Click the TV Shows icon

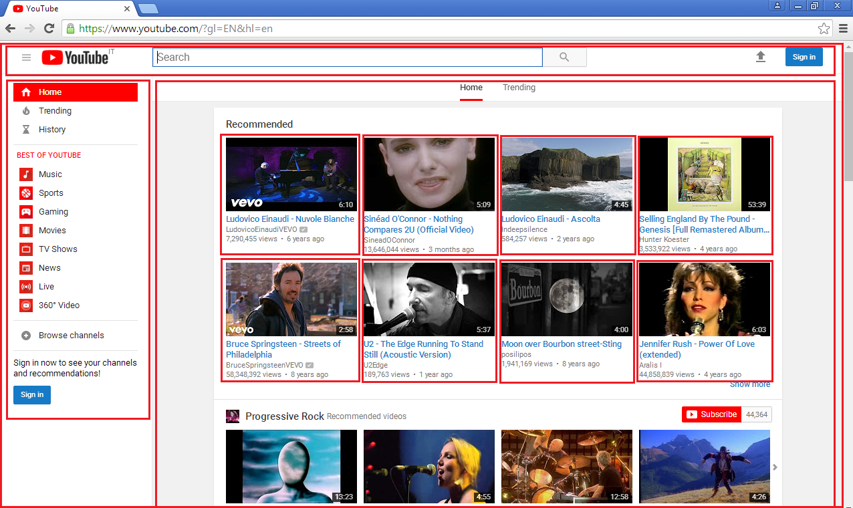pos(26,249)
